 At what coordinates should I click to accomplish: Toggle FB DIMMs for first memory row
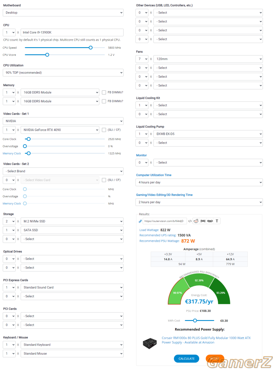[104, 92]
